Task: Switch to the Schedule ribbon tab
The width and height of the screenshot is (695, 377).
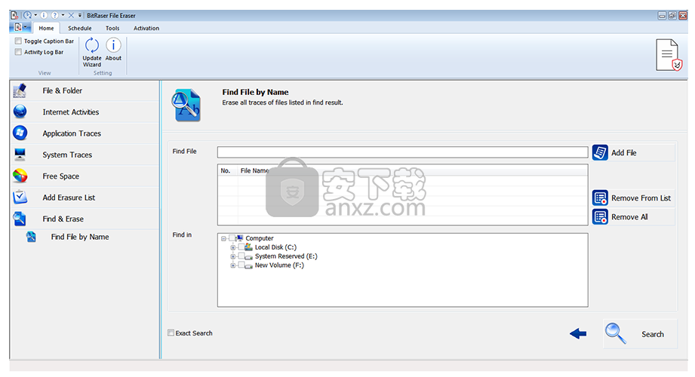Action: 80,28
